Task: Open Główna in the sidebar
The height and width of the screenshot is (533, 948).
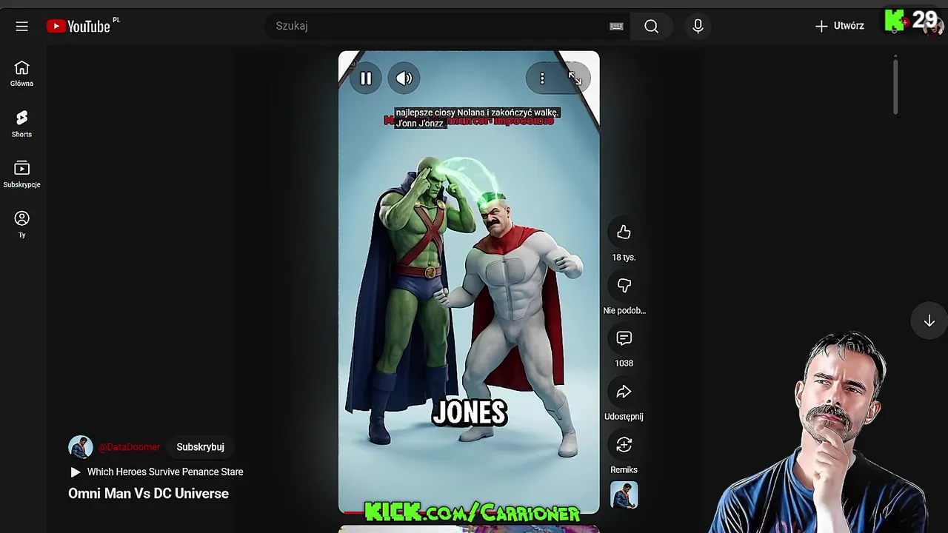Action: 21,74
